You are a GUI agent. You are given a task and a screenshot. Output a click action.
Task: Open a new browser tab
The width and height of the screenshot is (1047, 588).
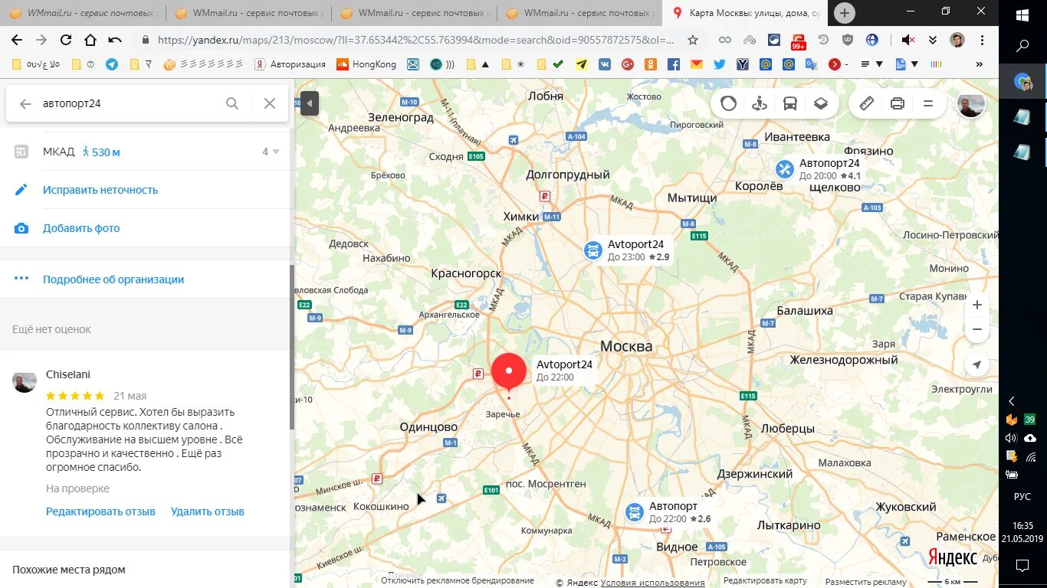(844, 13)
